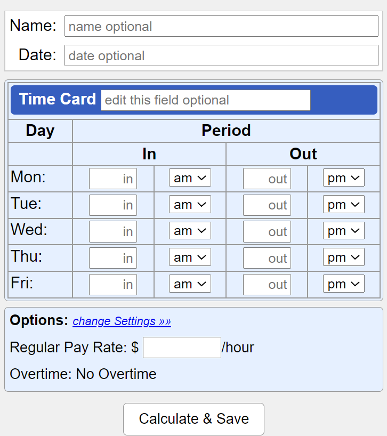
Task: Open Monday's Out am/pm dropdown
Action: (343, 178)
